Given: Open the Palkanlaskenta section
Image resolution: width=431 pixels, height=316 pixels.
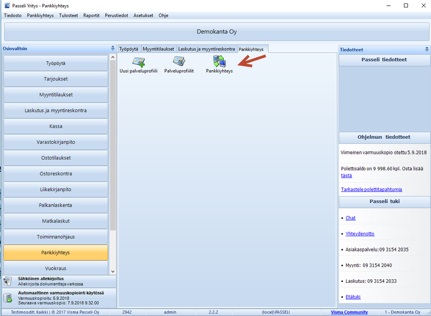Looking at the screenshot, I should click(56, 205).
